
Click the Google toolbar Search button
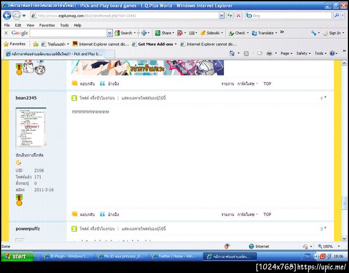tap(123, 33)
